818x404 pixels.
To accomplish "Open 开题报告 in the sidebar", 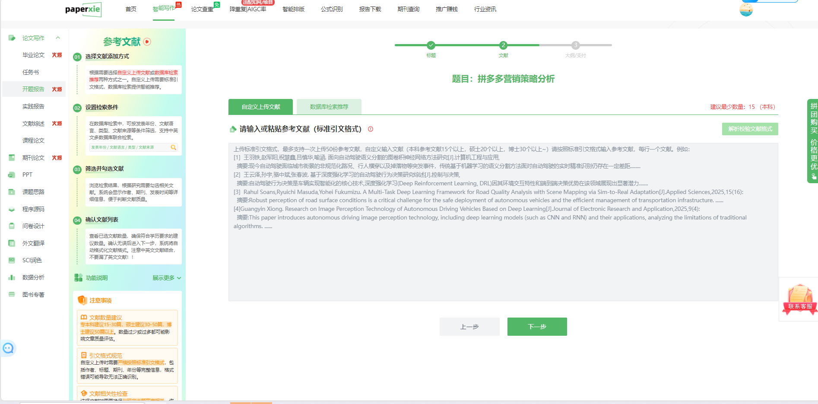I will pyautogui.click(x=33, y=89).
